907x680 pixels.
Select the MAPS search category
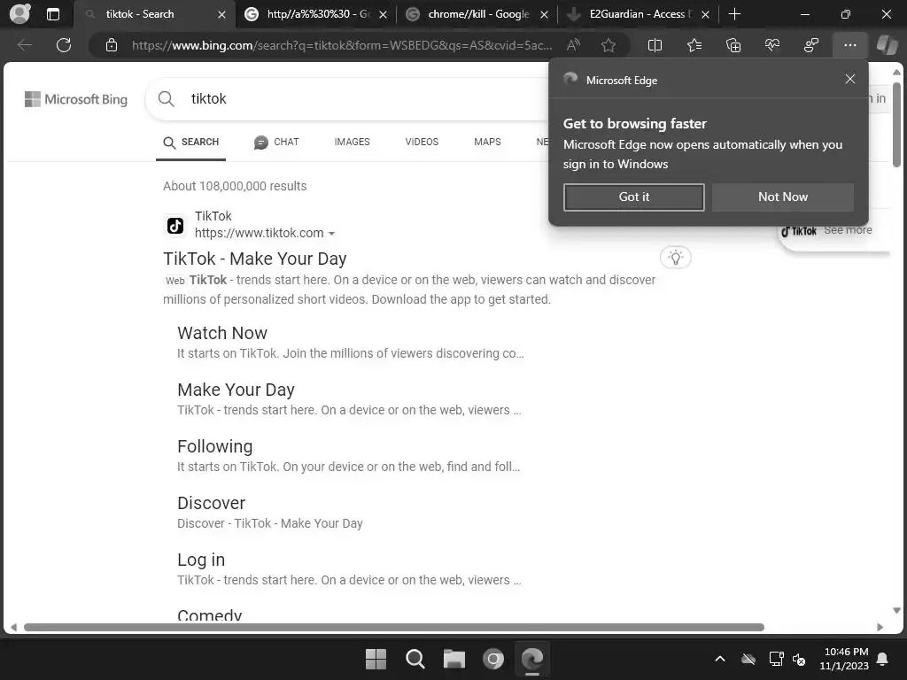(487, 142)
